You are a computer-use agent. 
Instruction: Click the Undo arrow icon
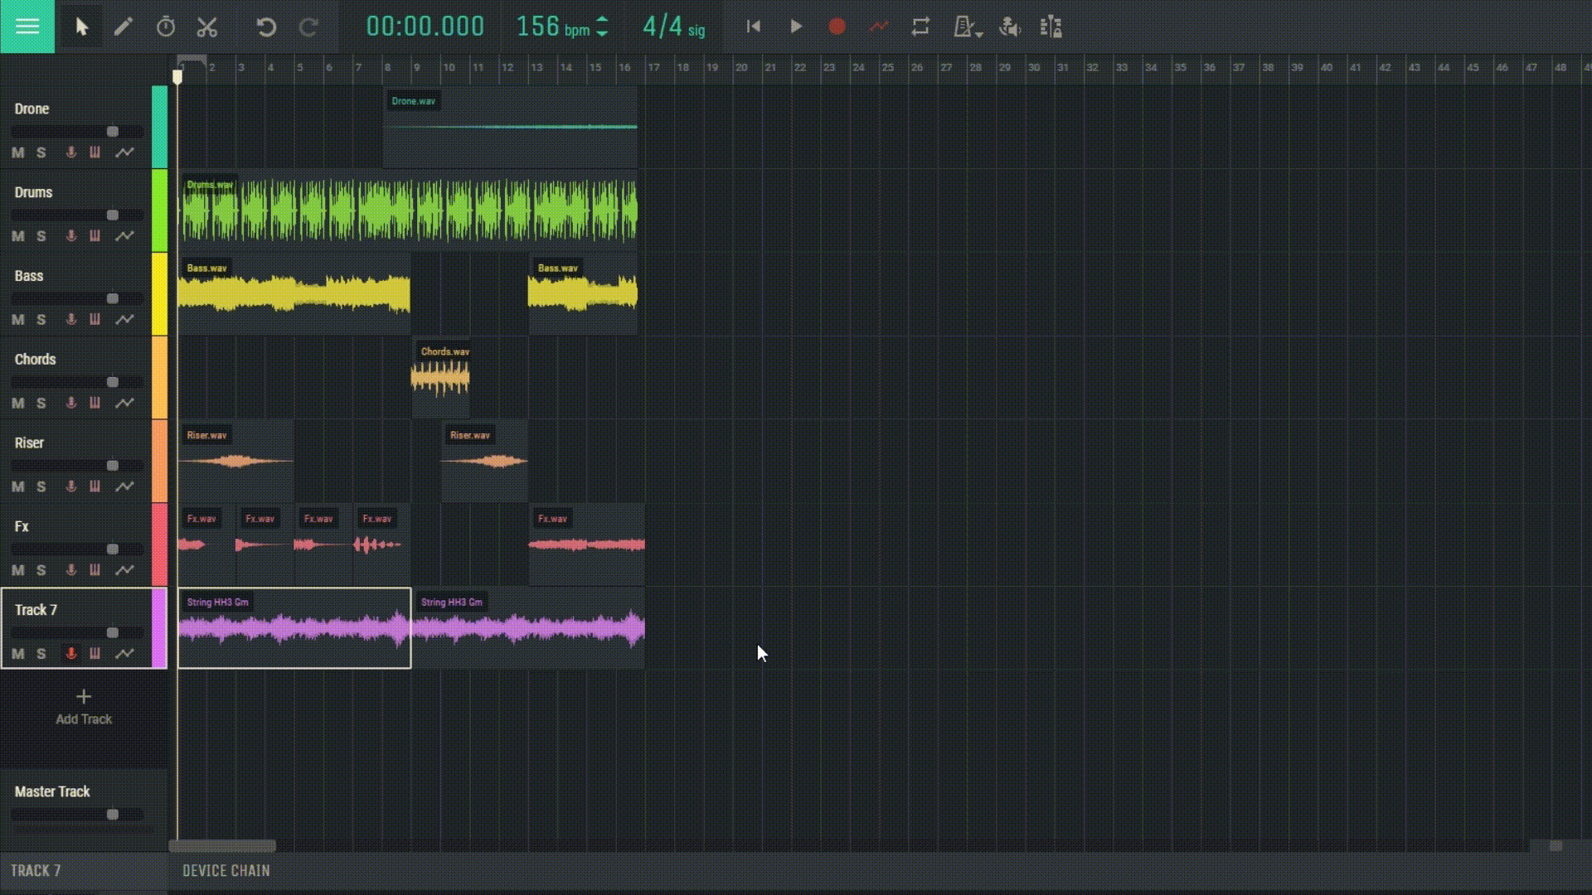(265, 27)
